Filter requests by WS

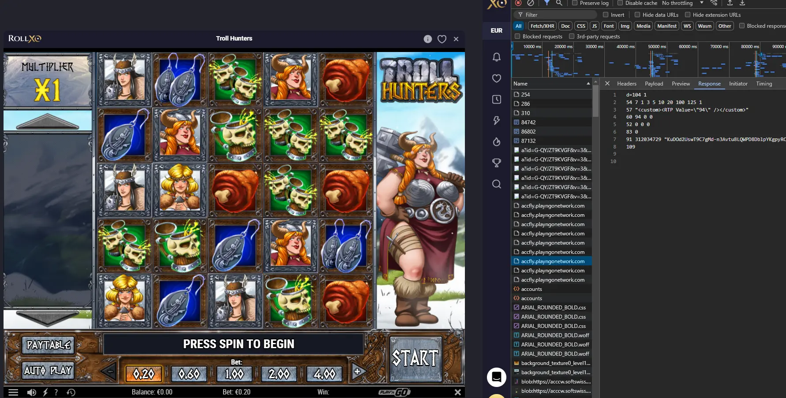687,26
